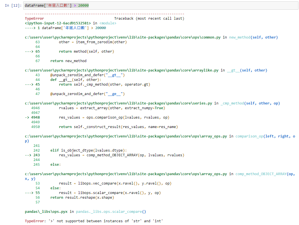Click 'comparison_op(left, right, o' function name

tap(265, 136)
